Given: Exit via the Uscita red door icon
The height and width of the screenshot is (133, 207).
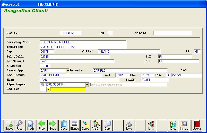Looking at the screenshot, I should pos(197,126).
